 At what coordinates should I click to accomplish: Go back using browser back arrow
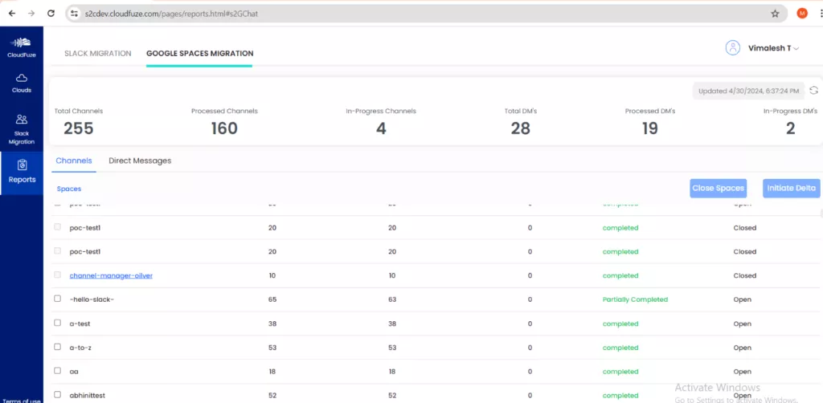(12, 14)
